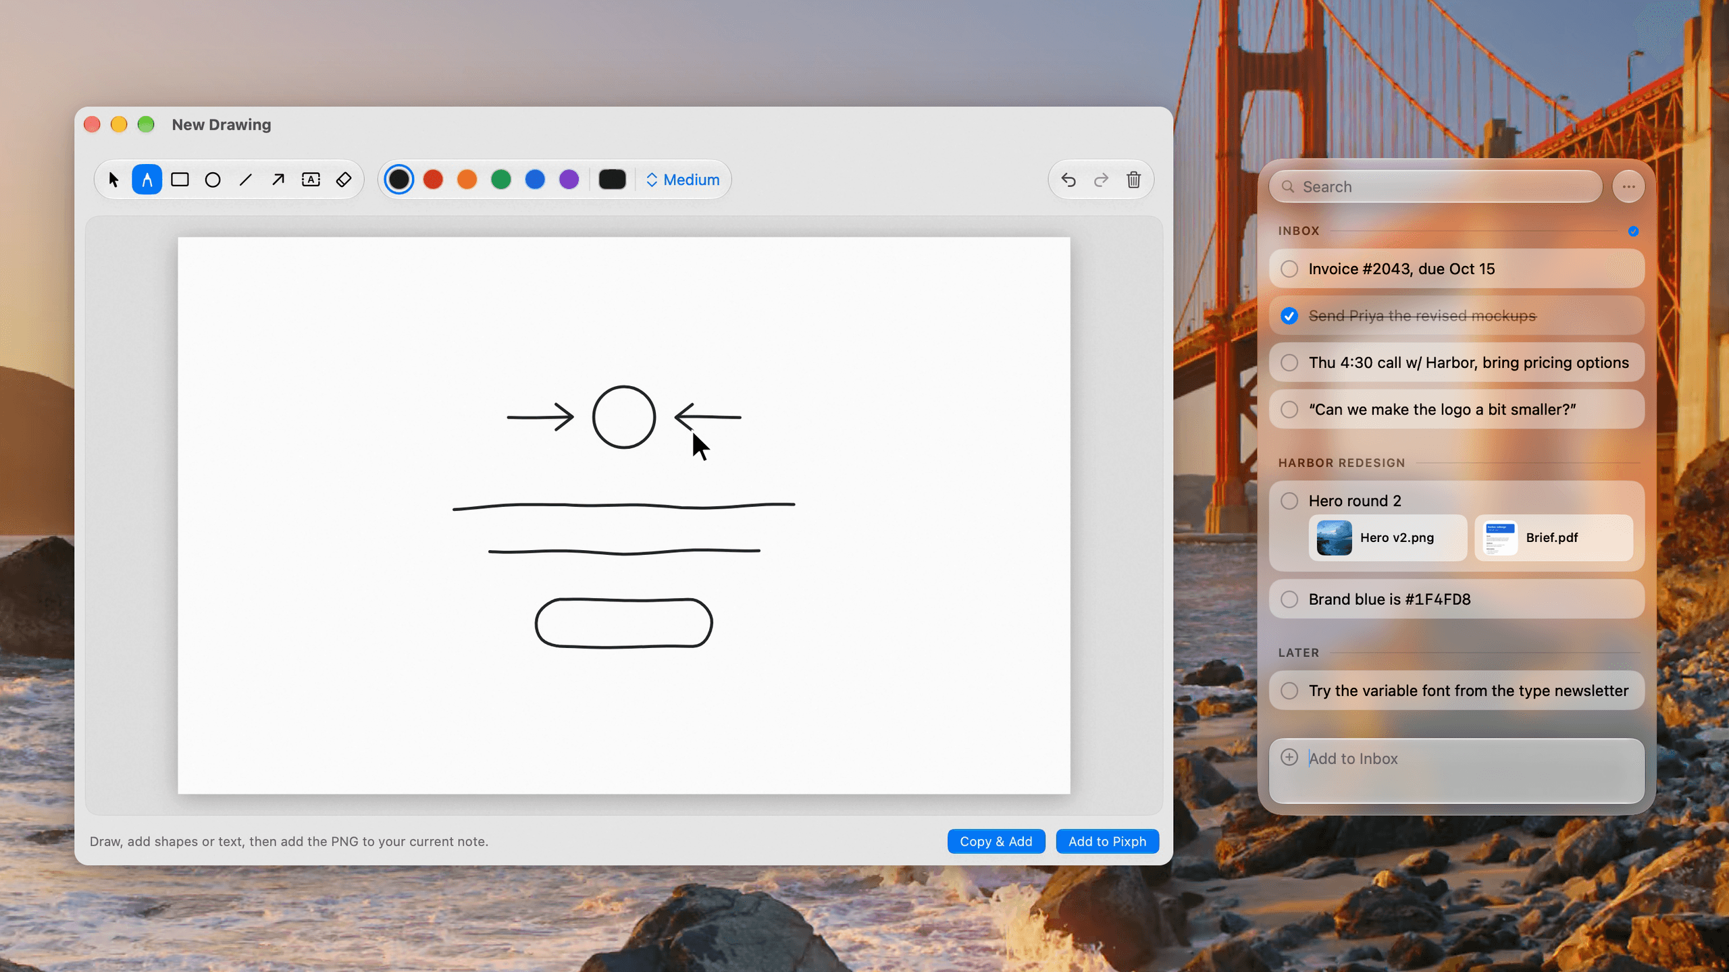Open the custom color well
1729x972 pixels.
tap(613, 180)
